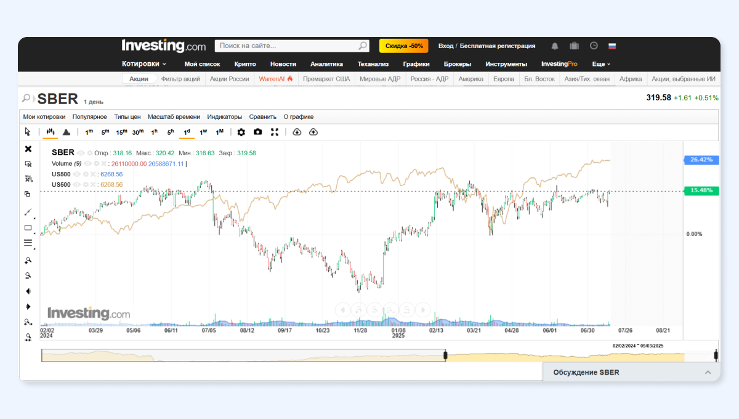Click the cloud upload chart icon
The height and width of the screenshot is (419, 739).
313,132
